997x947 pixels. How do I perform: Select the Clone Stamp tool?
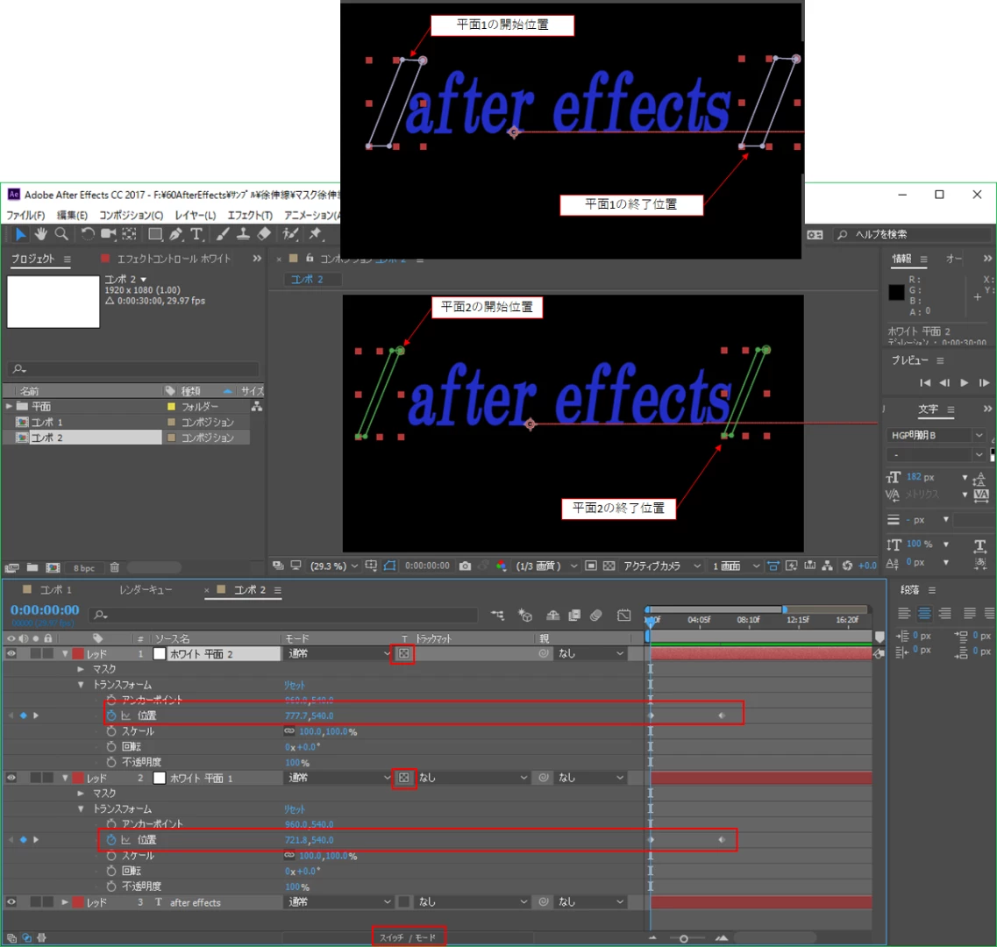point(243,234)
